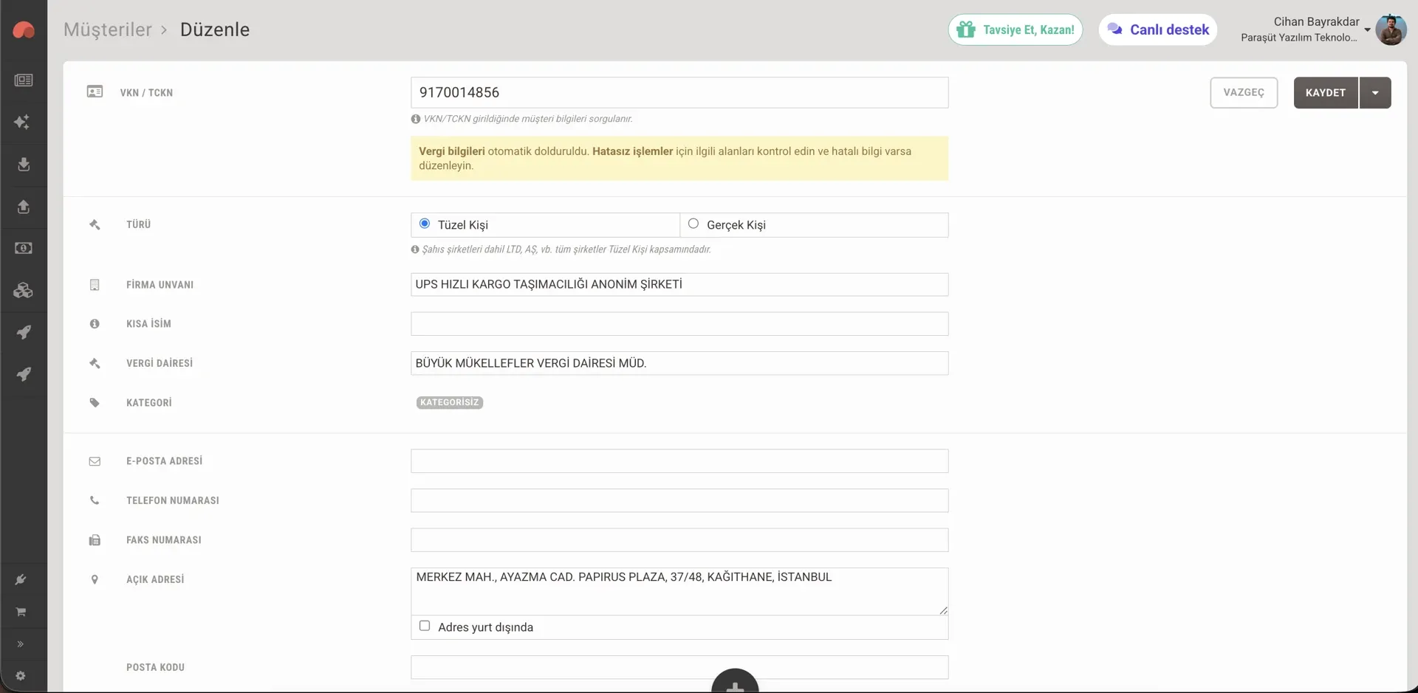This screenshot has height=693, width=1418.
Task: Click the KATEGORİSİZ category tag
Action: [x=450, y=402]
